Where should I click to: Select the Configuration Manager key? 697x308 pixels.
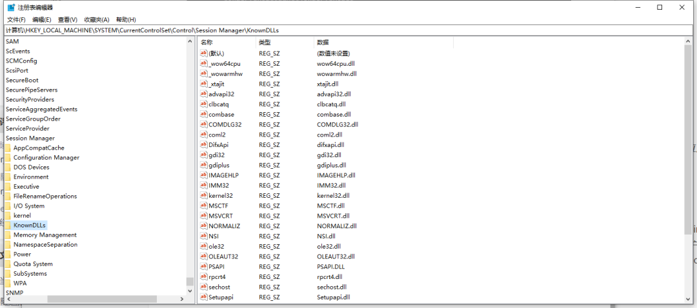coord(46,158)
